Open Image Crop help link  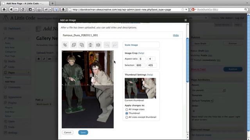[141, 53]
